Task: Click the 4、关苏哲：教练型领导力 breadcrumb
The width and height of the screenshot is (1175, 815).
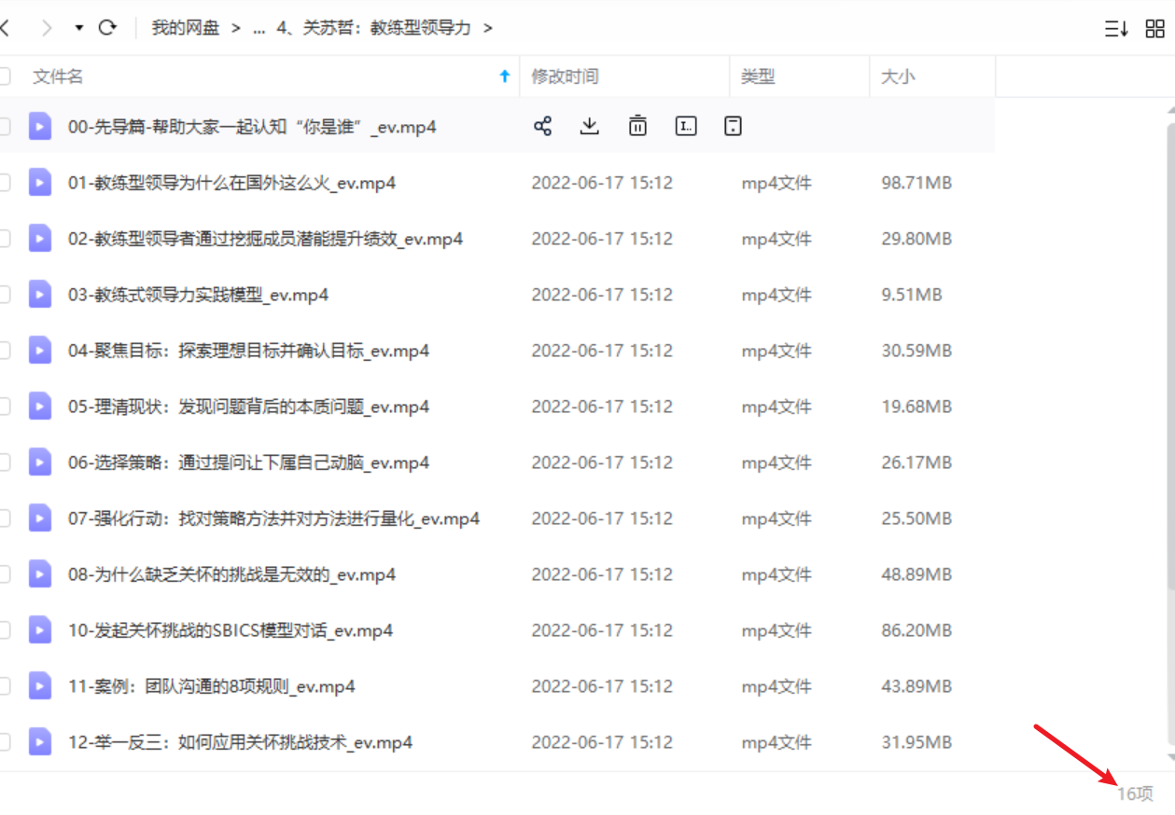Action: (373, 28)
